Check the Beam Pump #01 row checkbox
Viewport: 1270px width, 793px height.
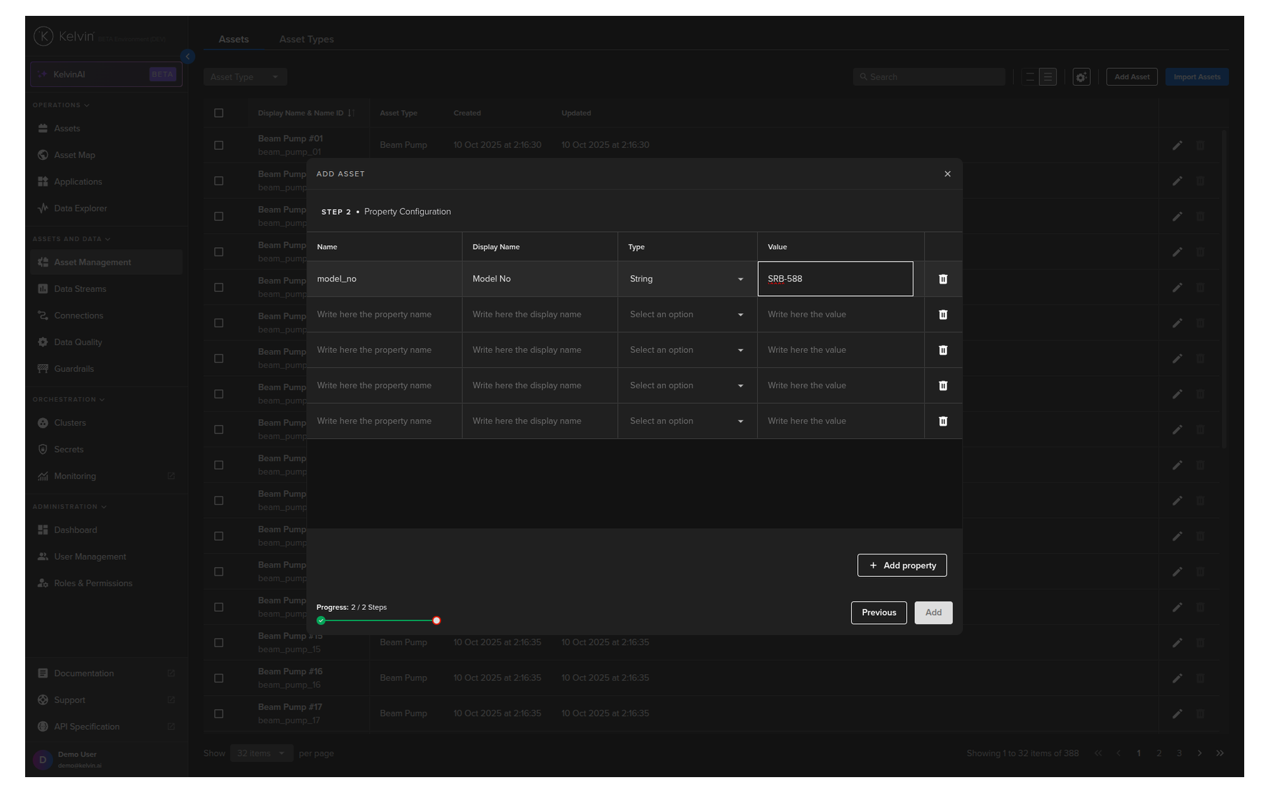pyautogui.click(x=219, y=145)
